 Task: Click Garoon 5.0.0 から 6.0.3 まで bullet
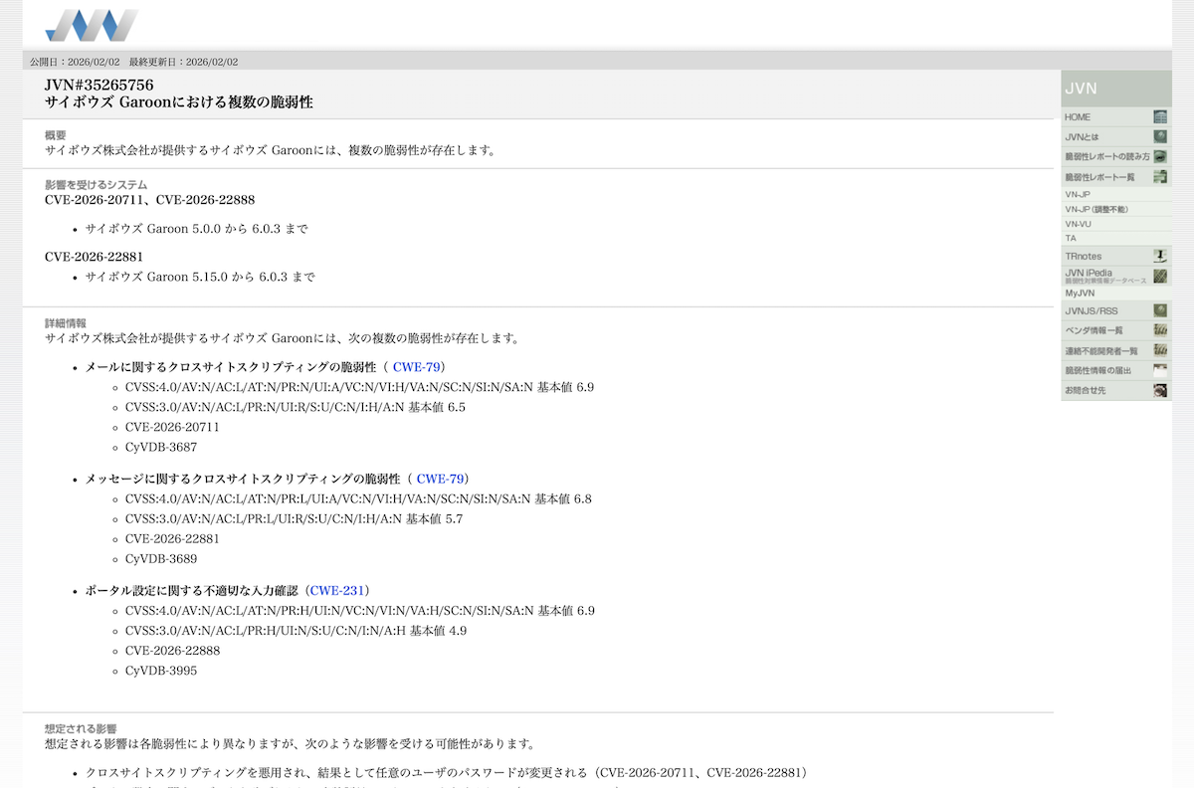pyautogui.click(x=196, y=229)
